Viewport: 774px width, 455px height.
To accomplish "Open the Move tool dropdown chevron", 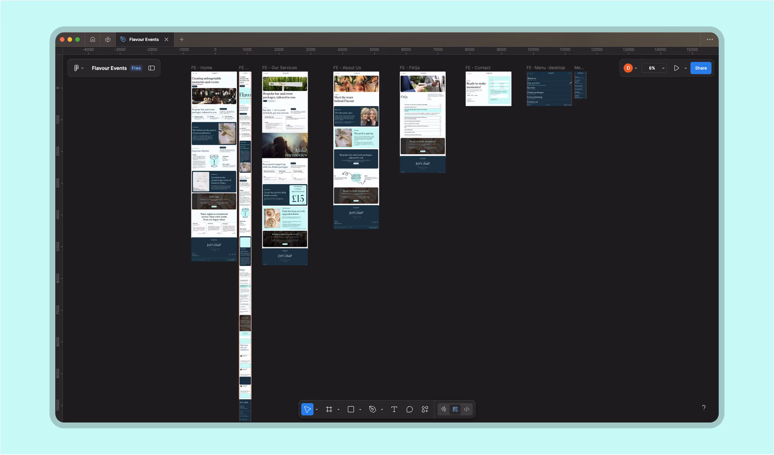I will pos(317,409).
